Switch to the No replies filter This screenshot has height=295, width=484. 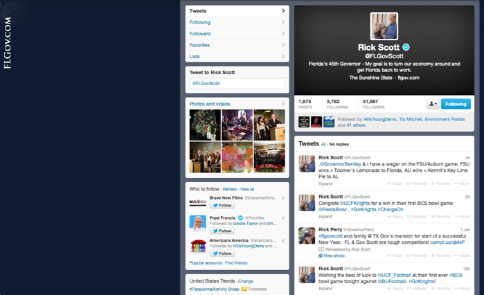(339, 144)
